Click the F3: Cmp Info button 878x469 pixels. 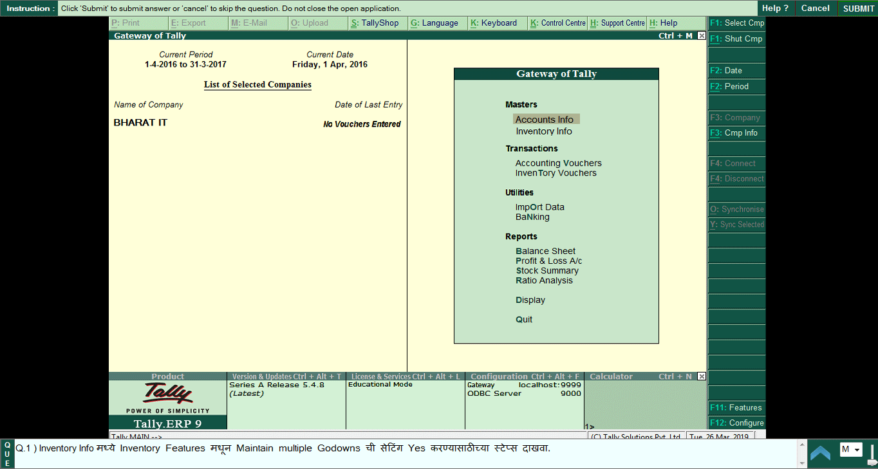pos(737,133)
